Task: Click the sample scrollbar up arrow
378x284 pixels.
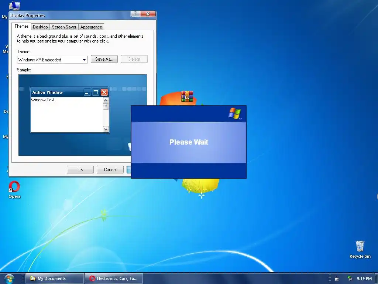Action: (106, 100)
